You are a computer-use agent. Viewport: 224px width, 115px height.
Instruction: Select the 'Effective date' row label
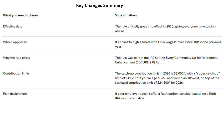pos(13,26)
